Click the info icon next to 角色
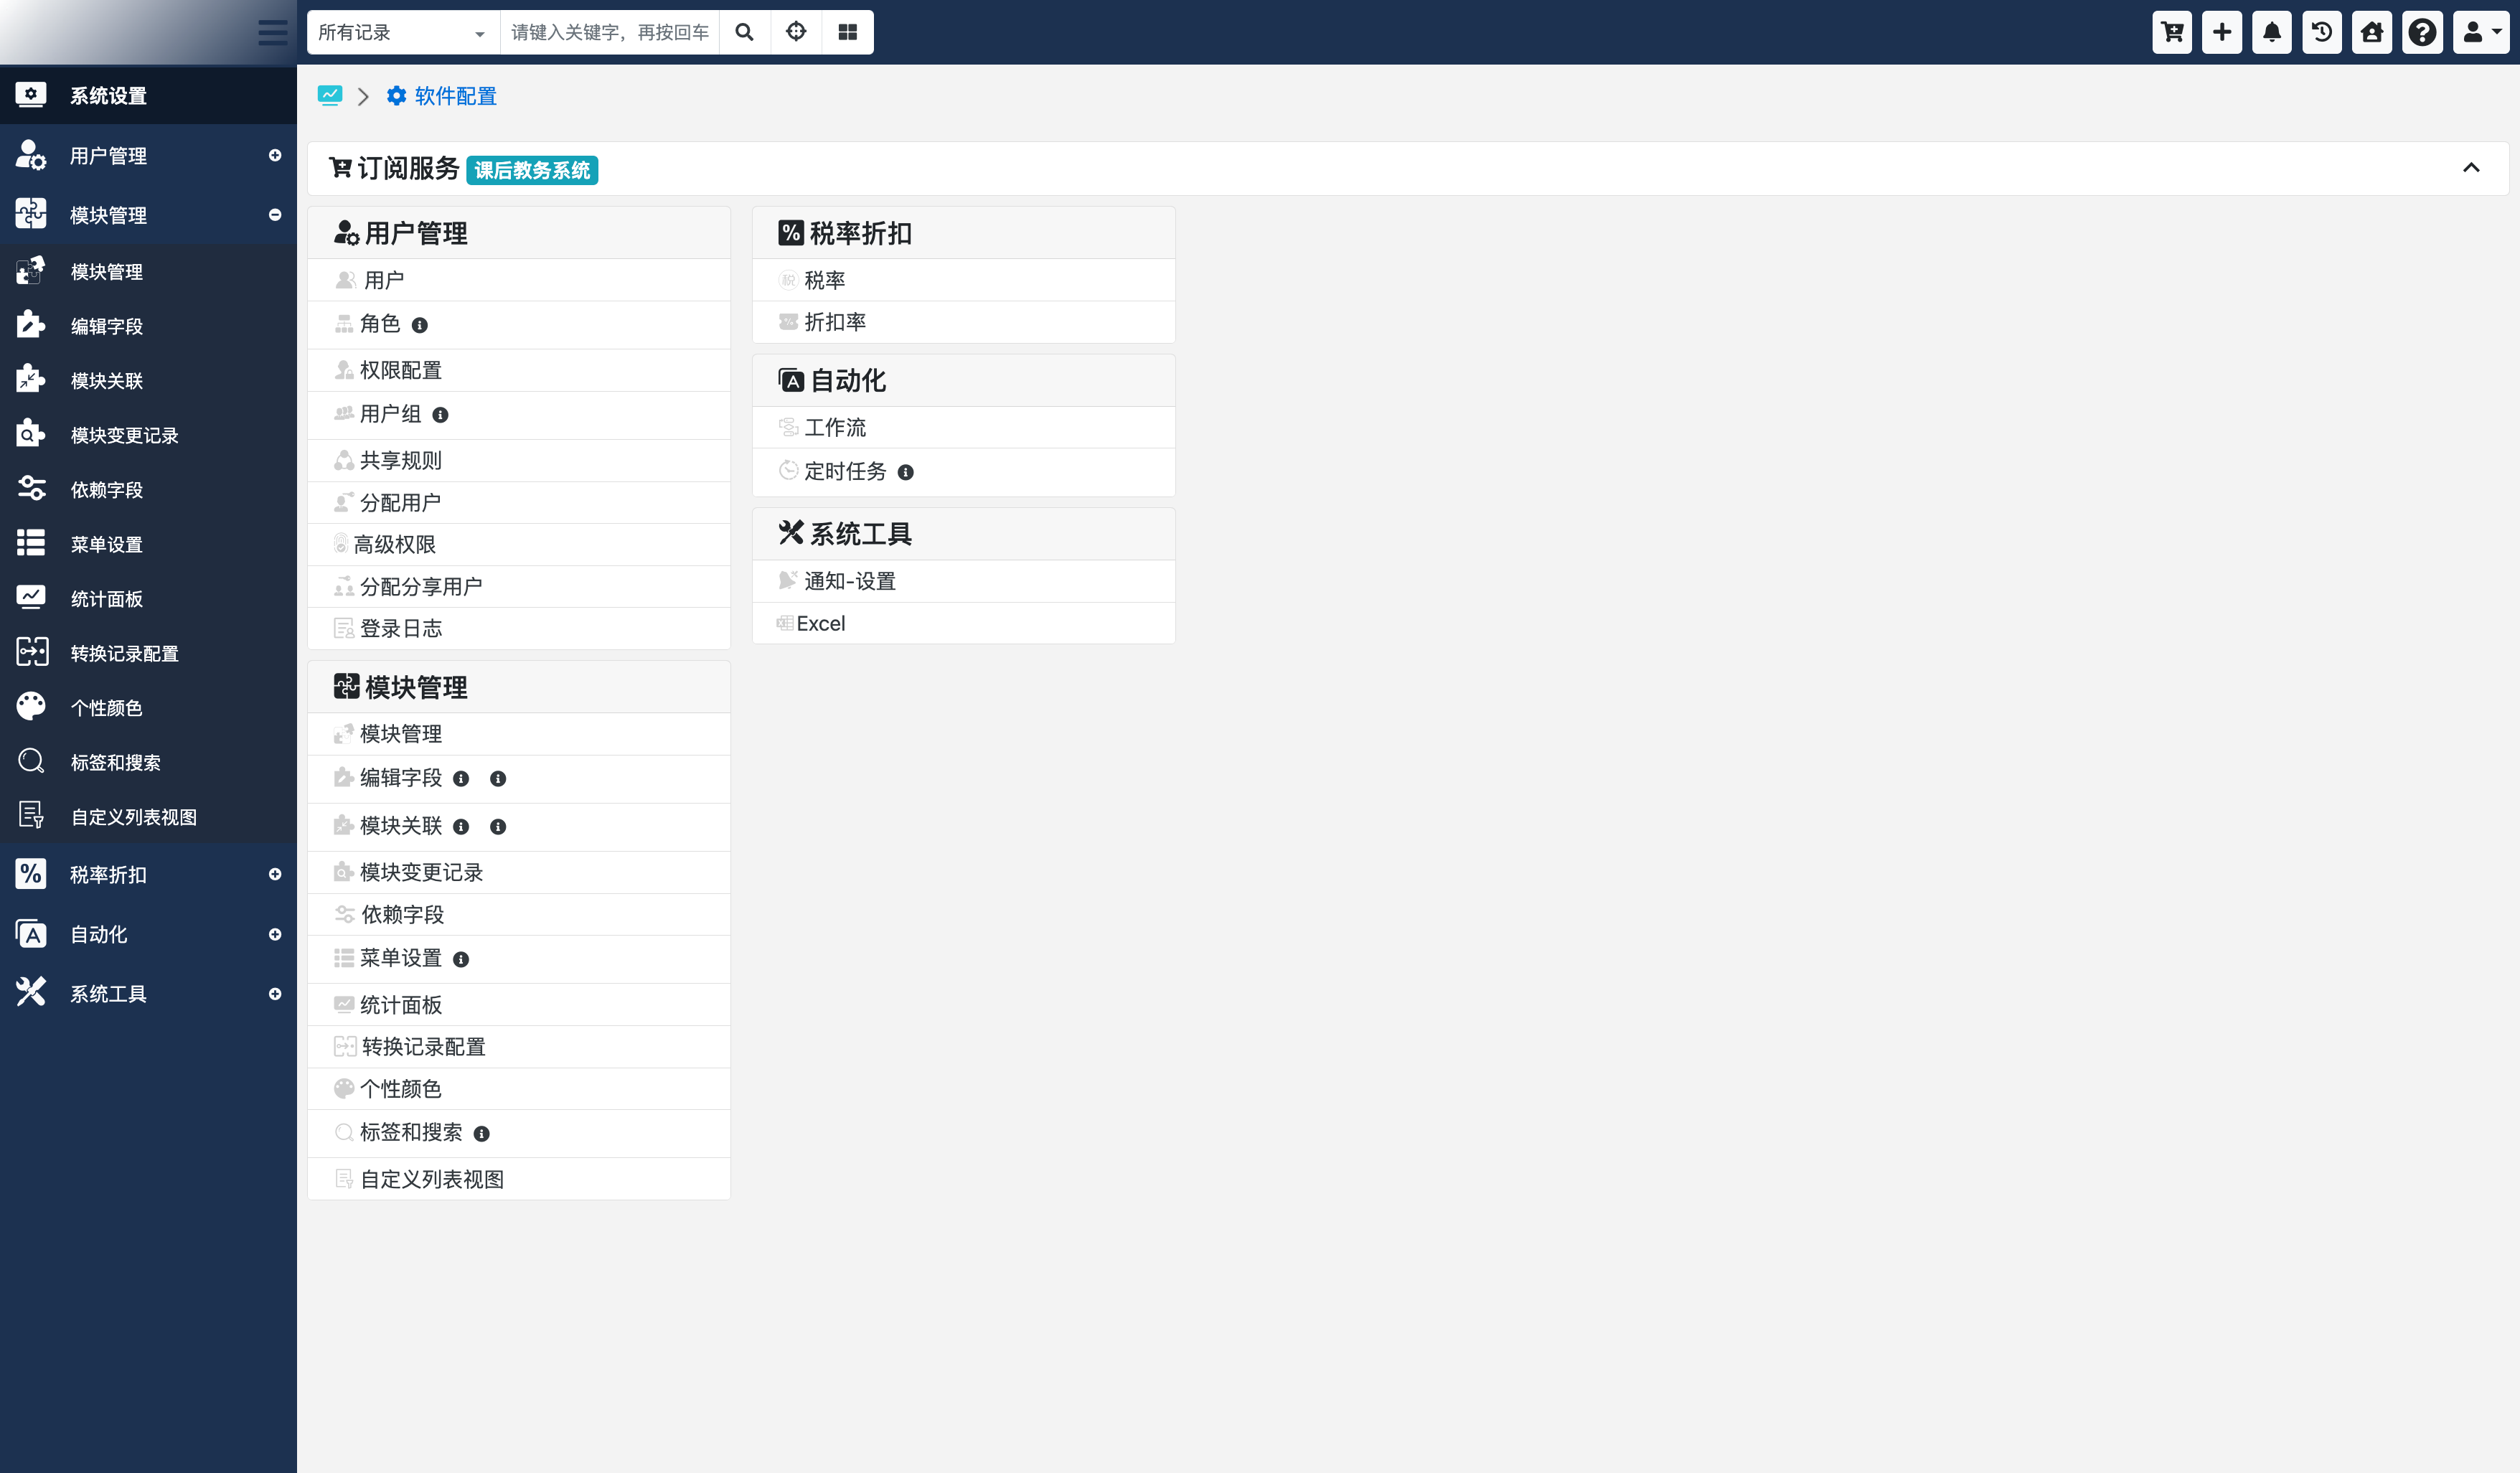Viewport: 2520px width, 1473px height. coord(420,325)
